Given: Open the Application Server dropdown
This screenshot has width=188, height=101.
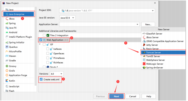Looking at the screenshot, I should [99, 24].
